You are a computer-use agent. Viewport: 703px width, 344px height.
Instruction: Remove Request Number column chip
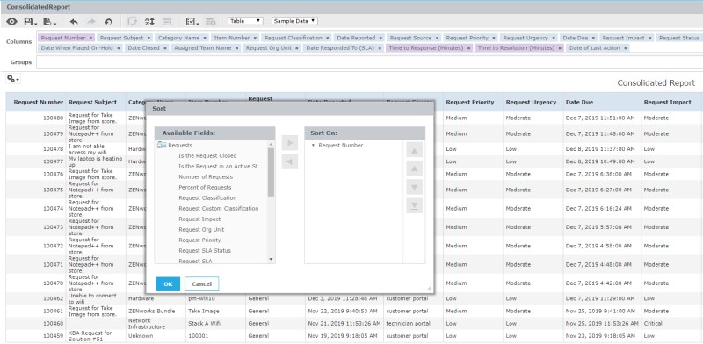click(91, 38)
